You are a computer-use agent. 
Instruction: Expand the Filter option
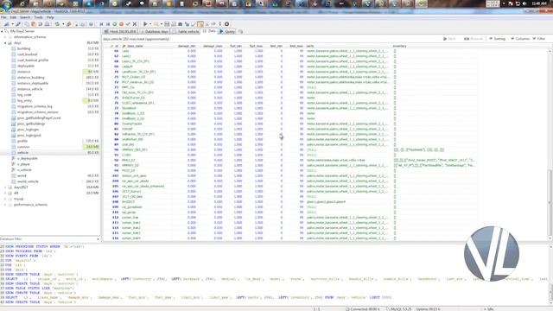[539, 38]
